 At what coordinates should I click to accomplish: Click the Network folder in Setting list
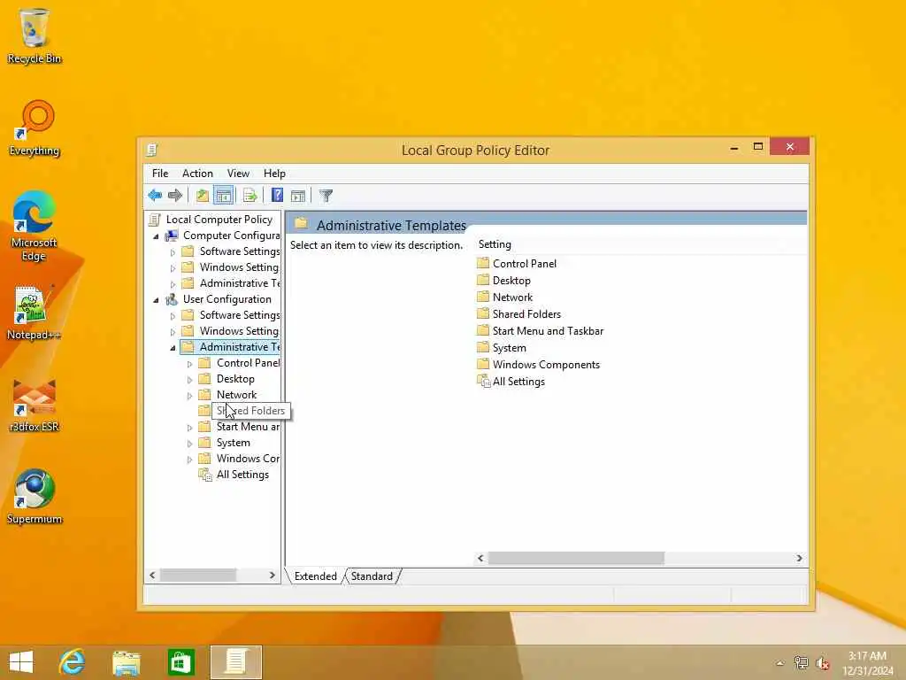512,297
